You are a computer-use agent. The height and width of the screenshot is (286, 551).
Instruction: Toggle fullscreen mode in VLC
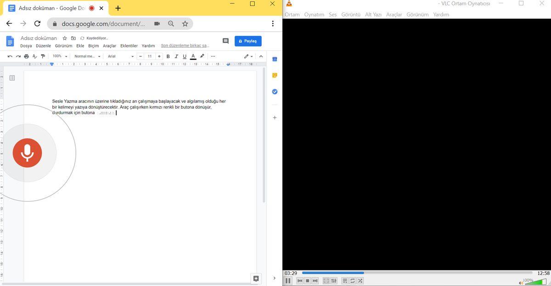(x=326, y=280)
